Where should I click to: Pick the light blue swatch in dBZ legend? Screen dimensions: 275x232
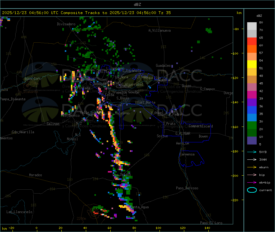pyautogui.click(x=252, y=118)
